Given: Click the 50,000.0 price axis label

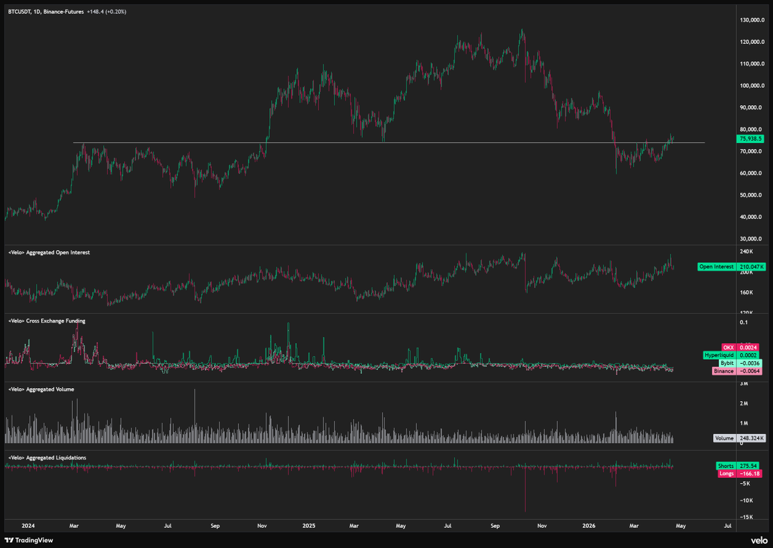Looking at the screenshot, I should pyautogui.click(x=751, y=195).
